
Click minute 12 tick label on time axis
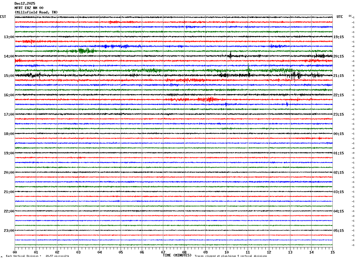pyautogui.click(x=269, y=252)
